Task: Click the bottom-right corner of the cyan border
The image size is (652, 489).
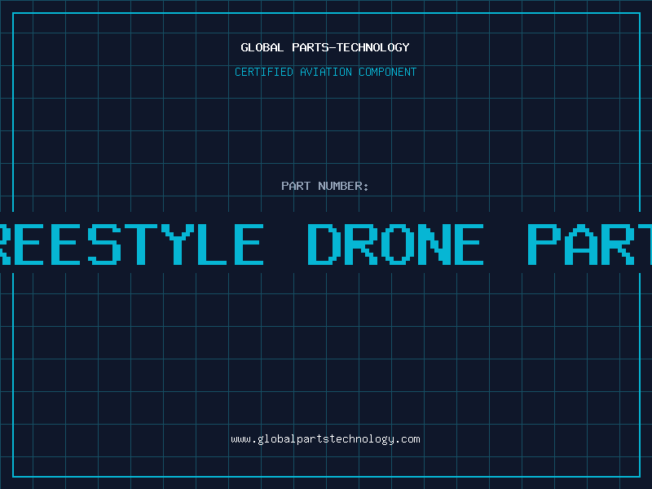Action: coord(639,476)
